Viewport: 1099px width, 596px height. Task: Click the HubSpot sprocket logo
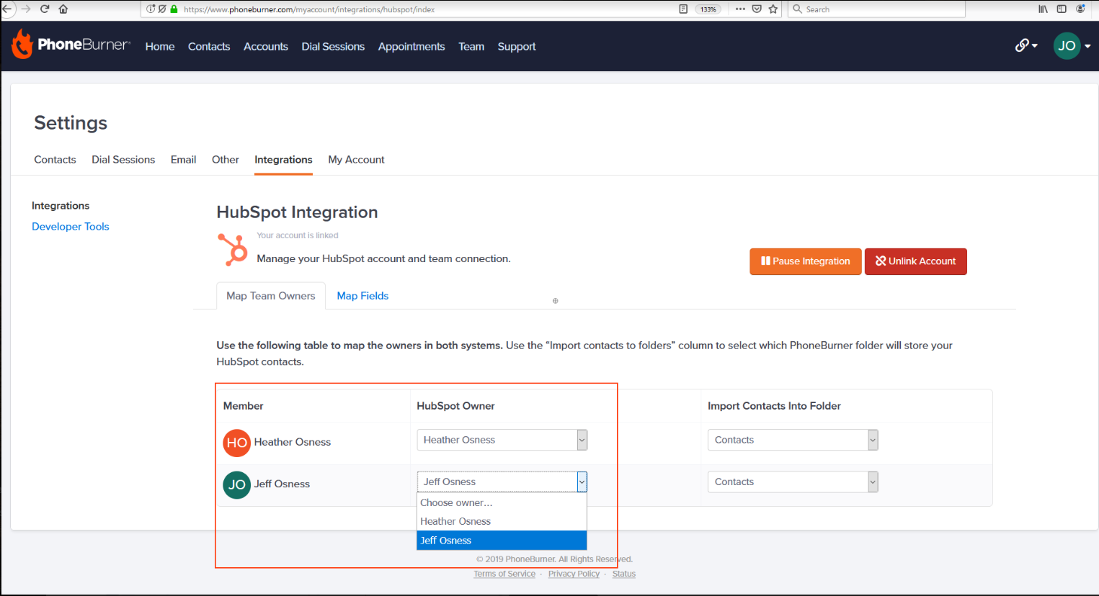(x=233, y=250)
